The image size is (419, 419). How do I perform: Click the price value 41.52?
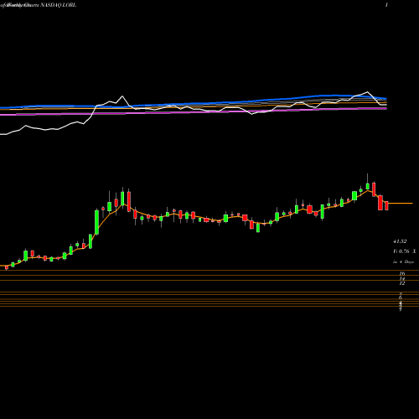400,241
